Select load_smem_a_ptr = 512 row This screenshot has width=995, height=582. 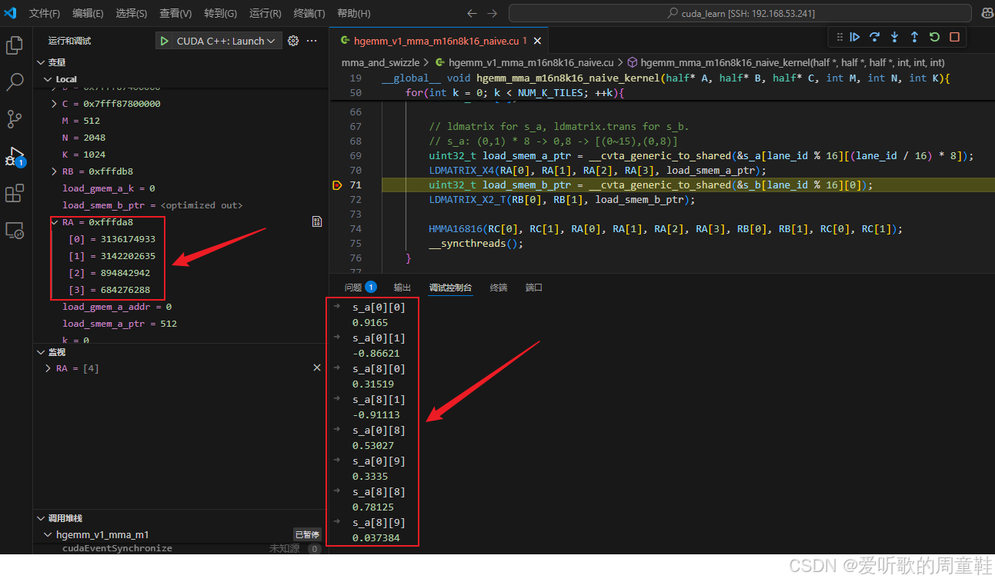(x=180, y=324)
